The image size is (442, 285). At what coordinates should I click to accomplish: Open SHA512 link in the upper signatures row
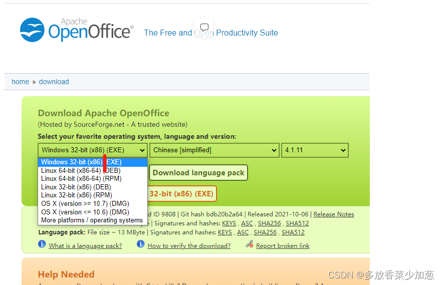pos(297,223)
